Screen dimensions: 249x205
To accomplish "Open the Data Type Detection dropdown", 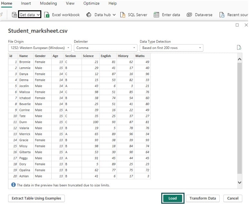I will click(x=171, y=48).
